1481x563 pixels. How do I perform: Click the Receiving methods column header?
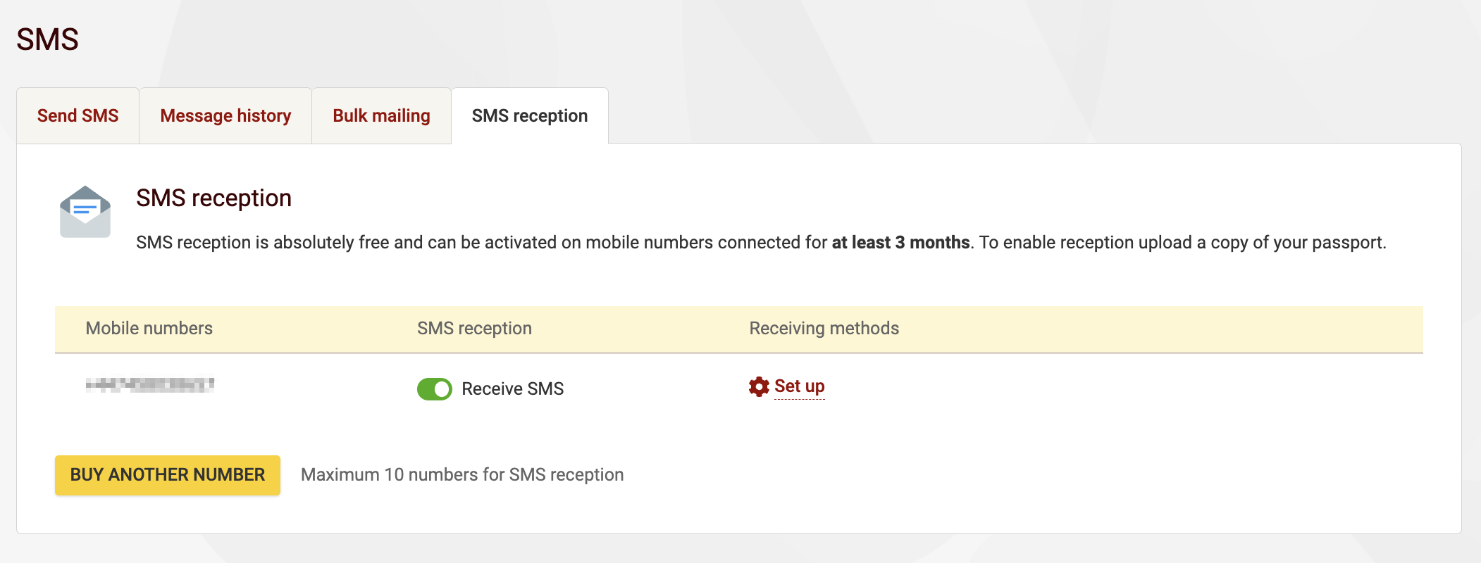click(x=823, y=328)
